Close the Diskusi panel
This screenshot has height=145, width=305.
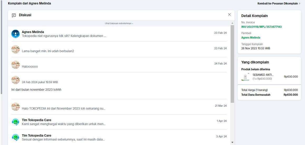click(229, 14)
